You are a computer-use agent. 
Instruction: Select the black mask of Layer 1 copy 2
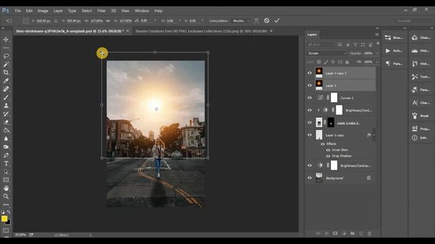tap(331, 123)
